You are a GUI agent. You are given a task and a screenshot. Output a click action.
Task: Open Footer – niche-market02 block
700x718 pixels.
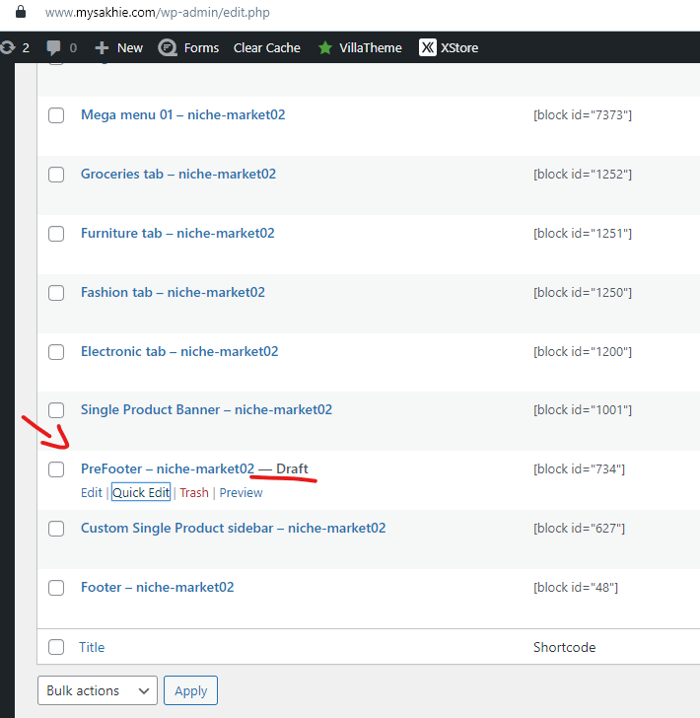pyautogui.click(x=158, y=587)
